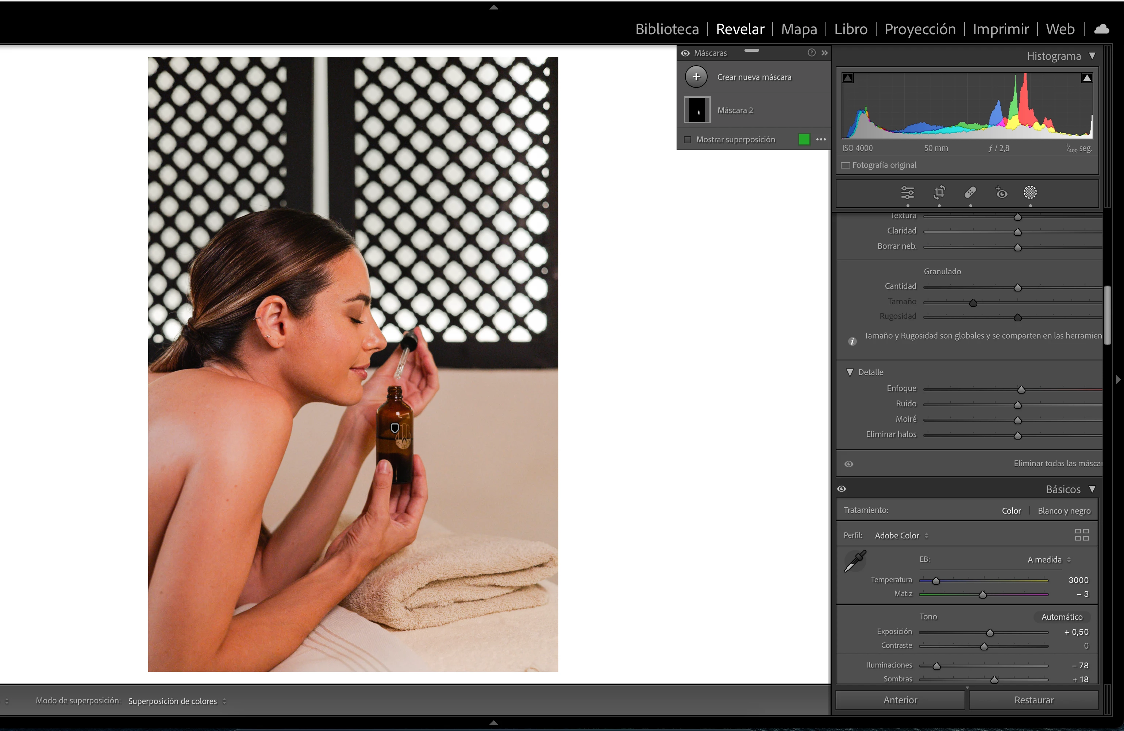Select the Healing tool icon

pyautogui.click(x=970, y=193)
